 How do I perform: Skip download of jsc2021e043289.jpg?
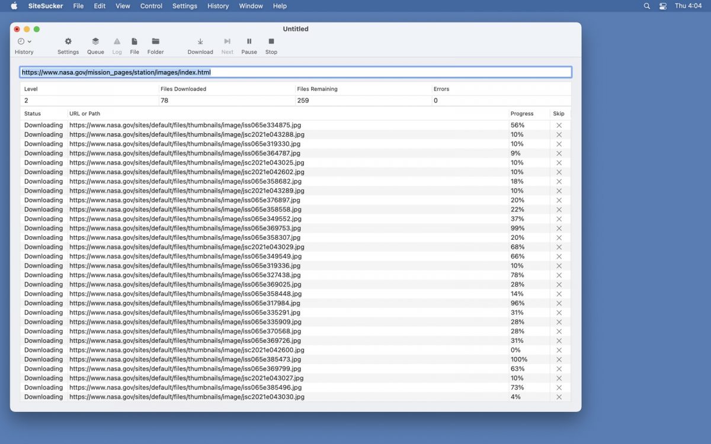pos(559,191)
